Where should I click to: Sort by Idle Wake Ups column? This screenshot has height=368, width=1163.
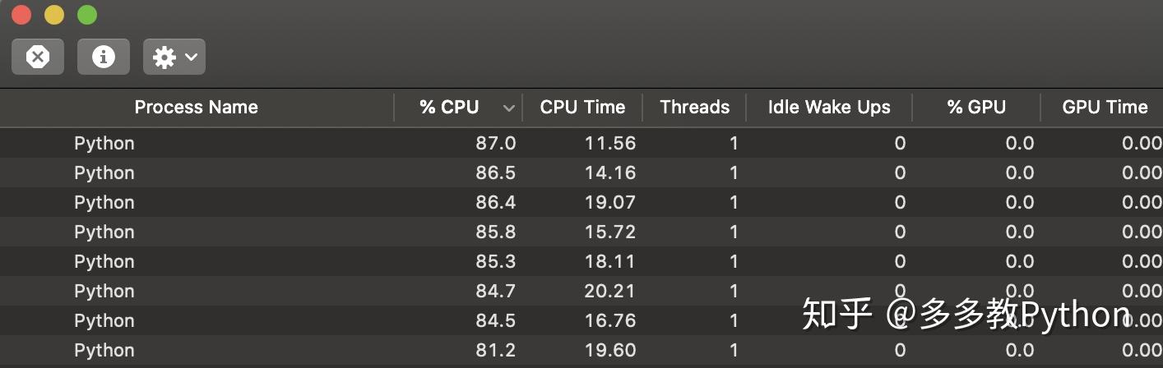coord(828,107)
